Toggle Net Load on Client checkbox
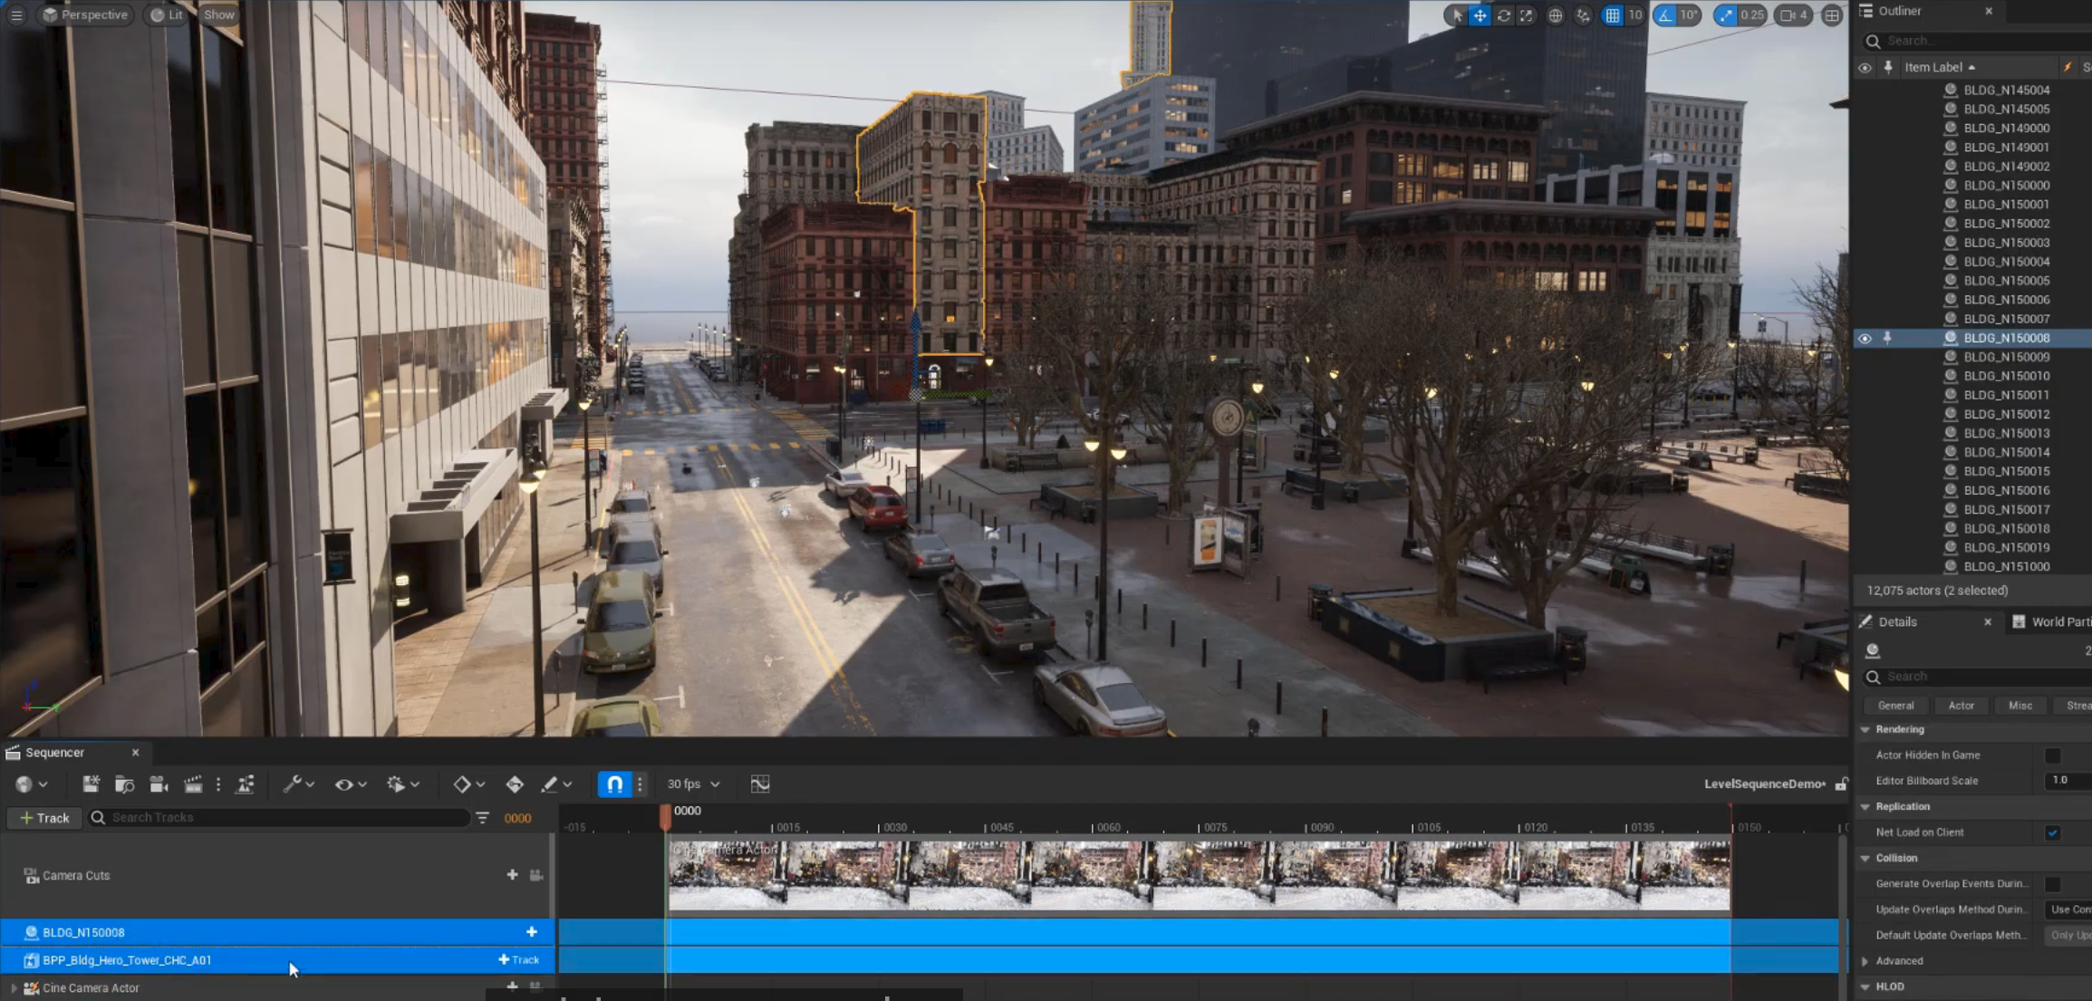 click(2052, 833)
